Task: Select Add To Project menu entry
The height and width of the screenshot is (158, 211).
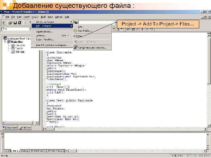Action: [x=52, y=26]
